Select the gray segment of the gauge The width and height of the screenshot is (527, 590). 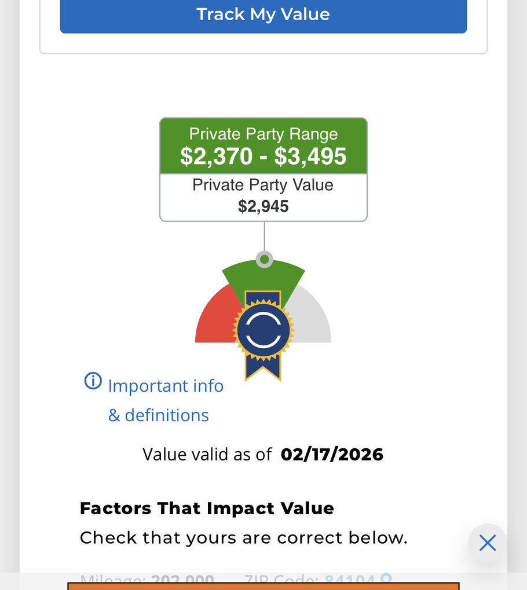(x=310, y=322)
